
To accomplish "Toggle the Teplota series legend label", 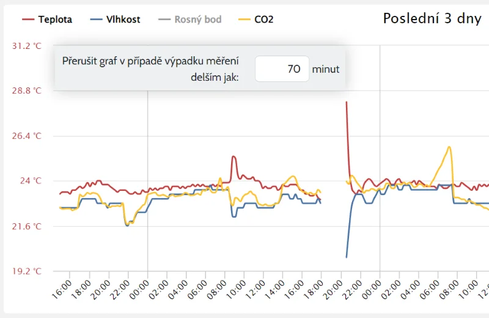I will pos(55,20).
